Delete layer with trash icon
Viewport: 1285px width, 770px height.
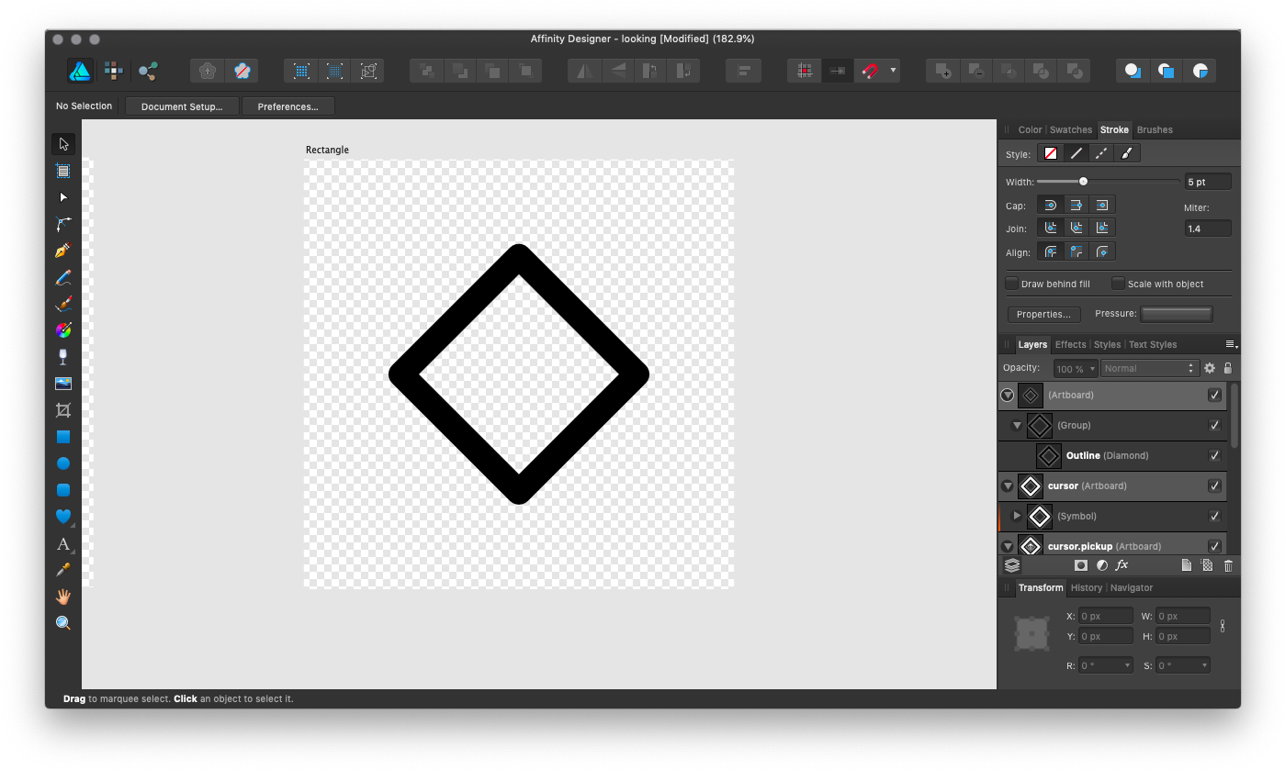1228,565
